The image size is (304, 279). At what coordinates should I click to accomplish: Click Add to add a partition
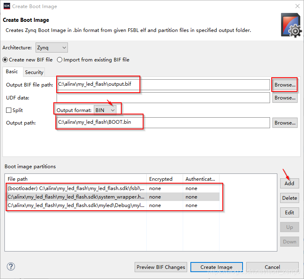289,183
